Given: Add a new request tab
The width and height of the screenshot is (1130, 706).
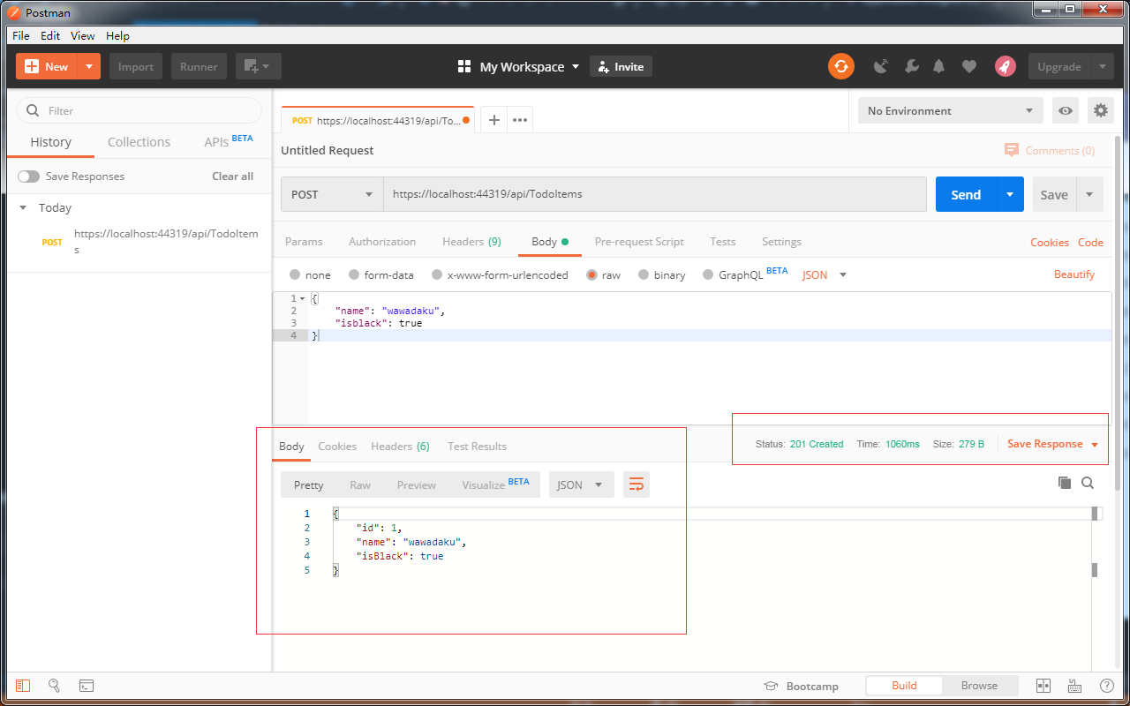Looking at the screenshot, I should pos(494,120).
